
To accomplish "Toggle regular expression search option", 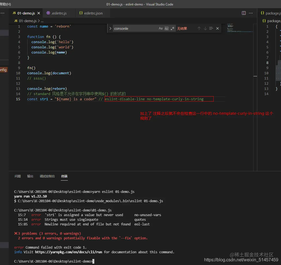I will coord(173,28).
